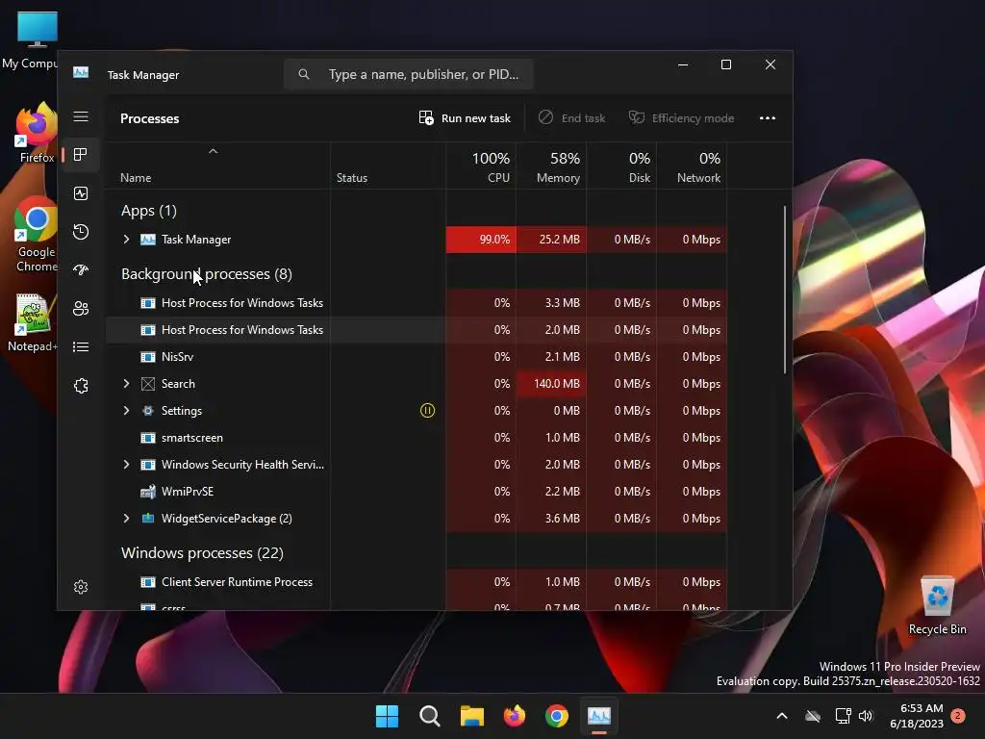Screen dimensions: 985x739
Task: Open File Explorer from the taskbar
Action: click(471, 716)
